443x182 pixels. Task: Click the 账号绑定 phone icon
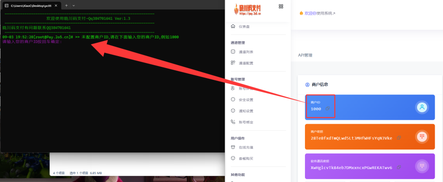(x=234, y=122)
